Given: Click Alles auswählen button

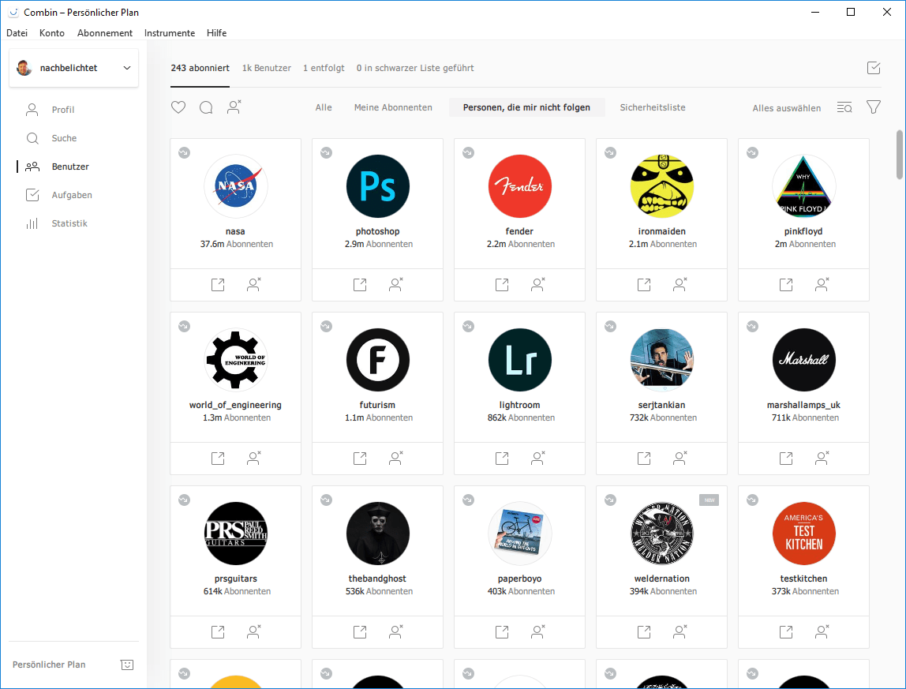Looking at the screenshot, I should [786, 108].
